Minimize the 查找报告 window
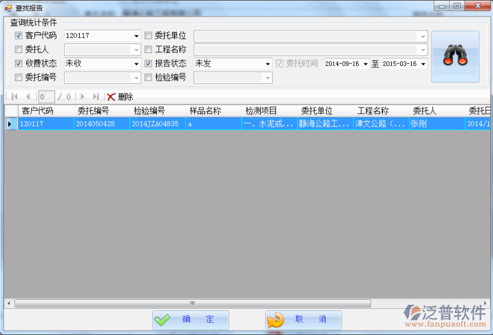This screenshot has height=335, width=493. [442, 6]
